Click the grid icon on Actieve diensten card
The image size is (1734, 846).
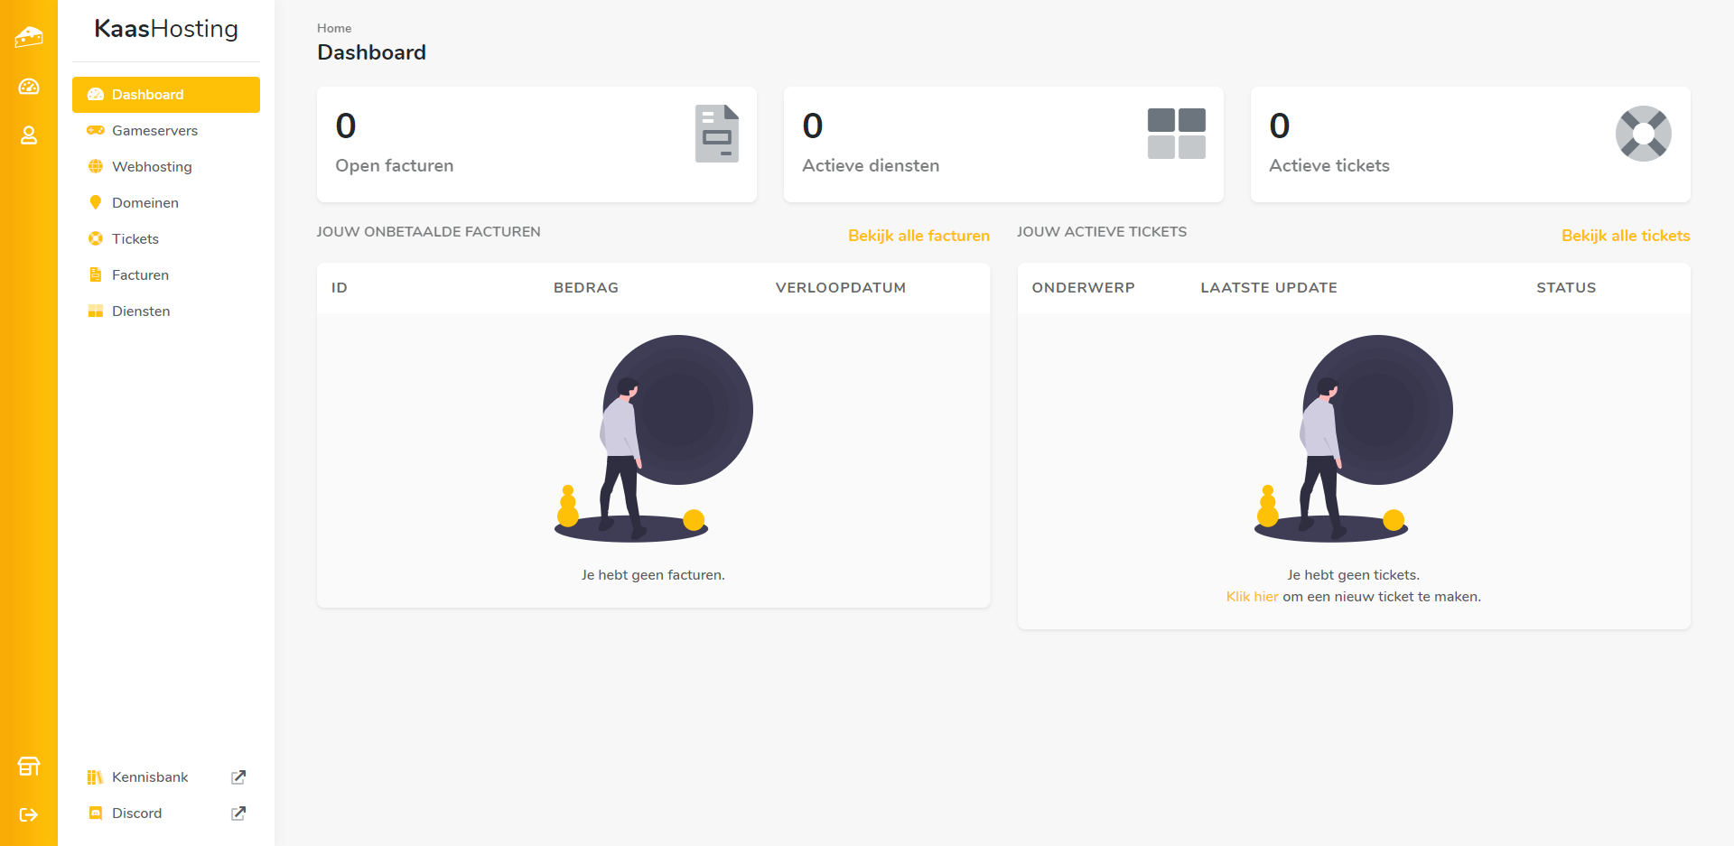tap(1176, 134)
